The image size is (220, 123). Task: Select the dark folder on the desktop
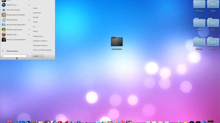pos(117,41)
